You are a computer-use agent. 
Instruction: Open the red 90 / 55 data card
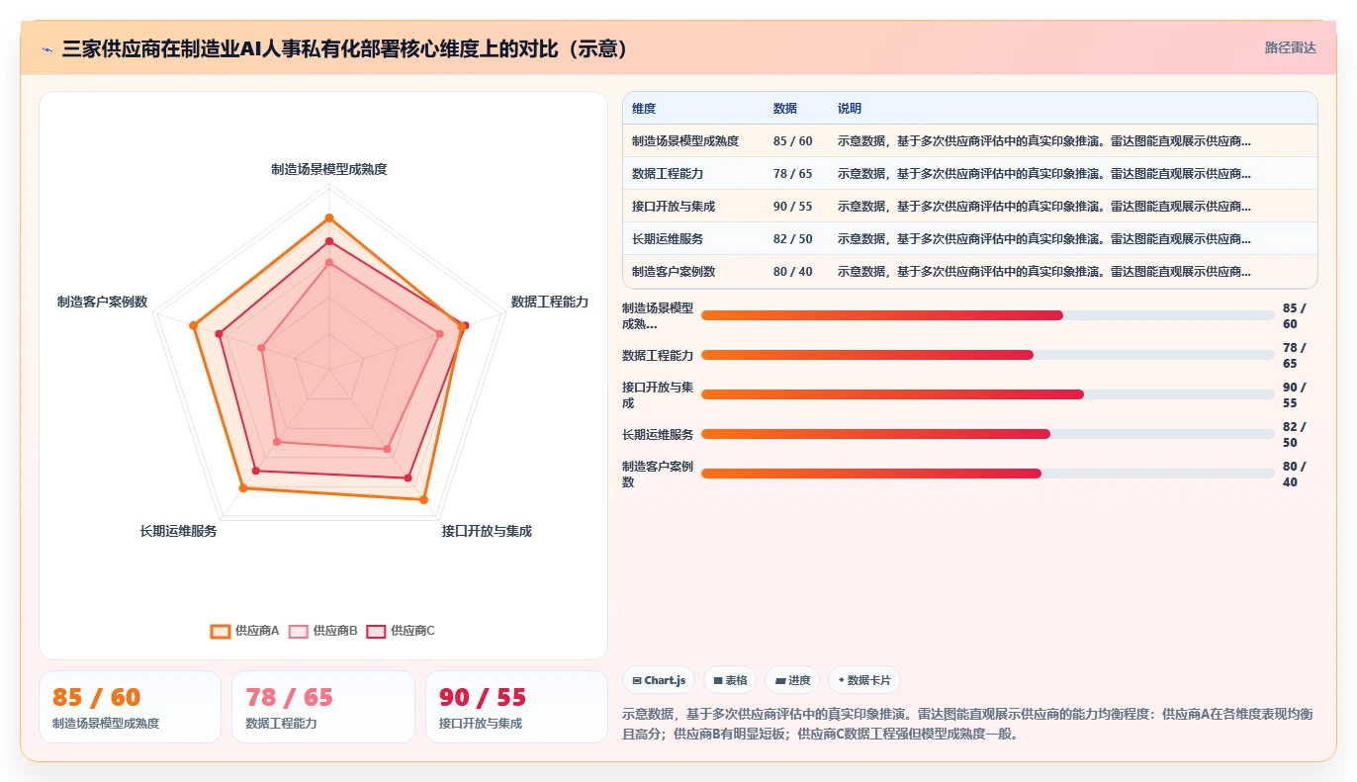(x=516, y=707)
